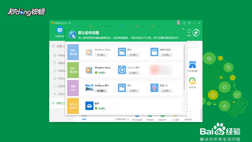Click Groove 音乐 disc icon
The width and height of the screenshot is (252, 142).
(122, 70)
